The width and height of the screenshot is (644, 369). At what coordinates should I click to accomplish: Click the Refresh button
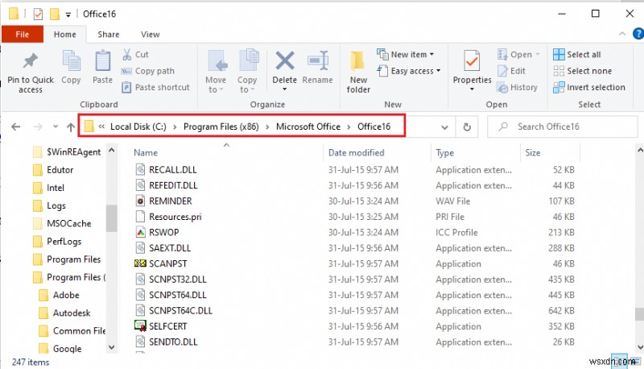tap(467, 127)
